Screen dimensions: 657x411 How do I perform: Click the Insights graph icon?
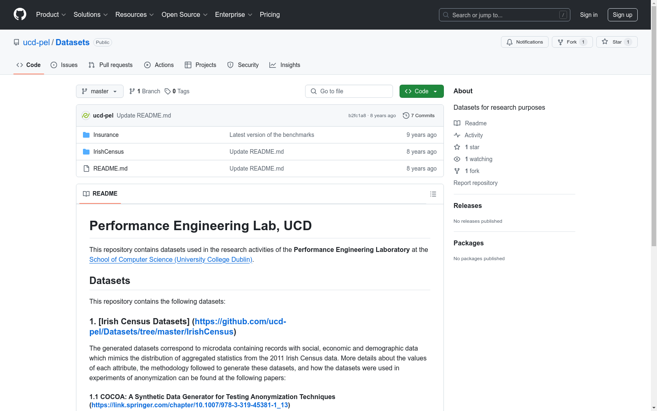273,65
